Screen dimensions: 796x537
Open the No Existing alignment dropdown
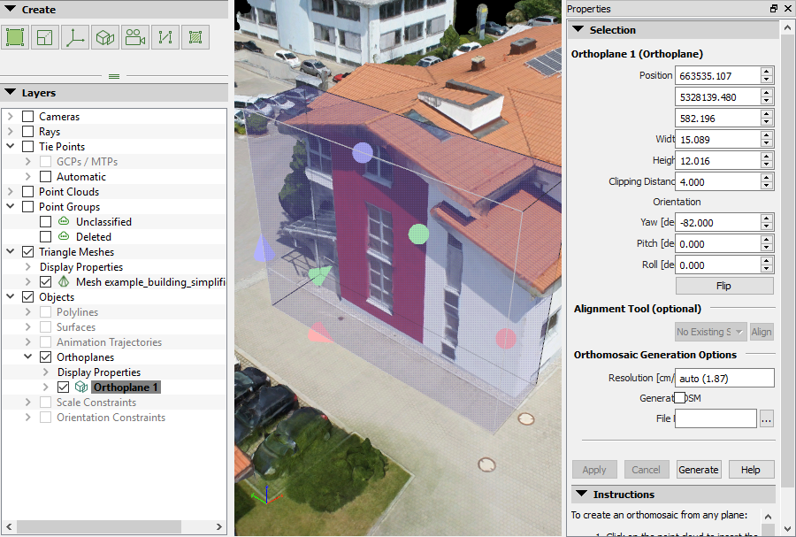point(709,332)
